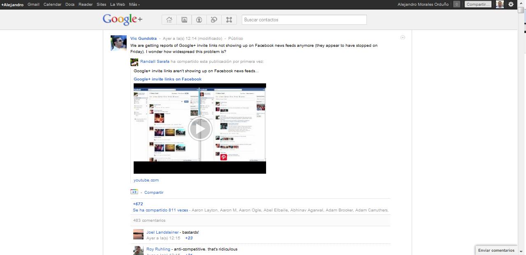Open Vic Gundotra's profile picture
This screenshot has height=255, width=526.
(118, 43)
